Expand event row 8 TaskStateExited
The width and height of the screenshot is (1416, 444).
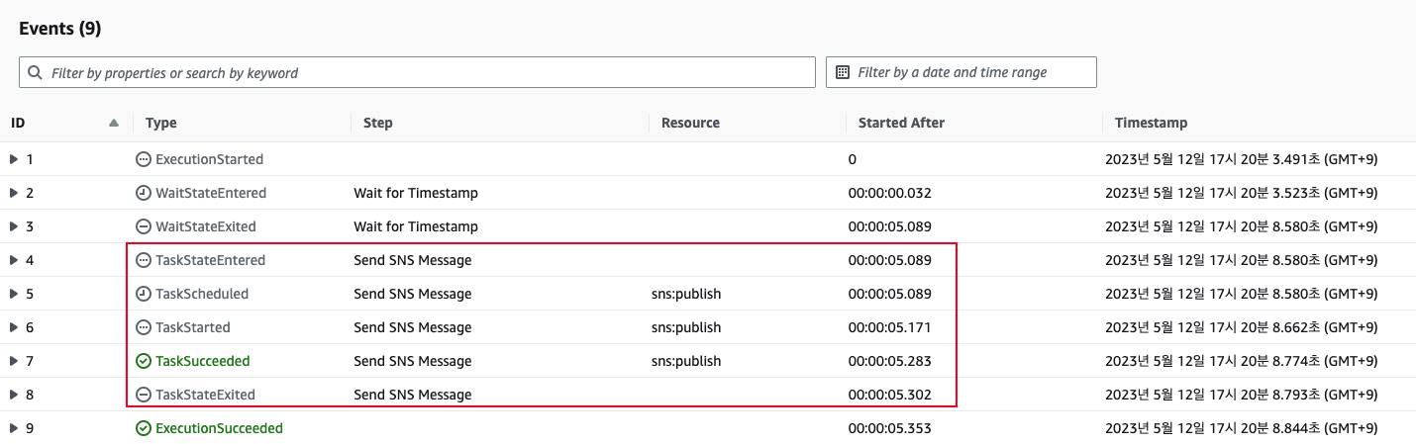14,395
